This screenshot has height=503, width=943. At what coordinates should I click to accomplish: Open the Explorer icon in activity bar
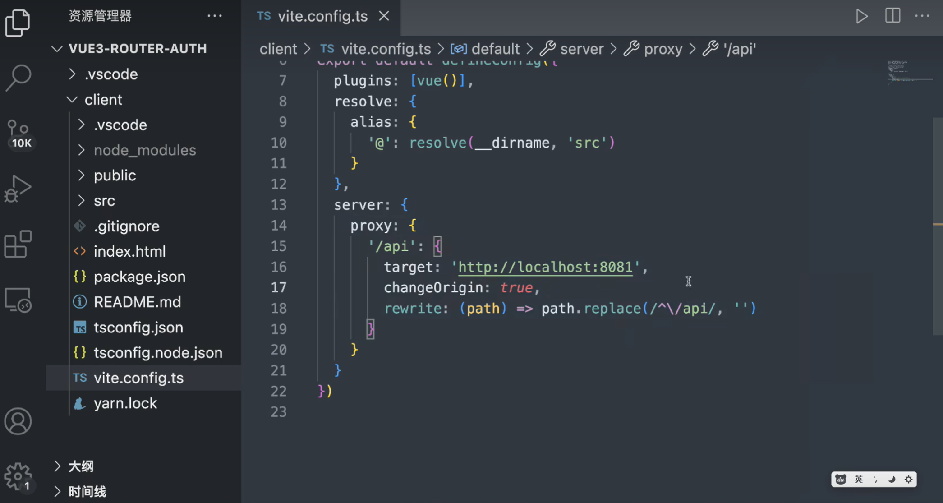click(18, 21)
